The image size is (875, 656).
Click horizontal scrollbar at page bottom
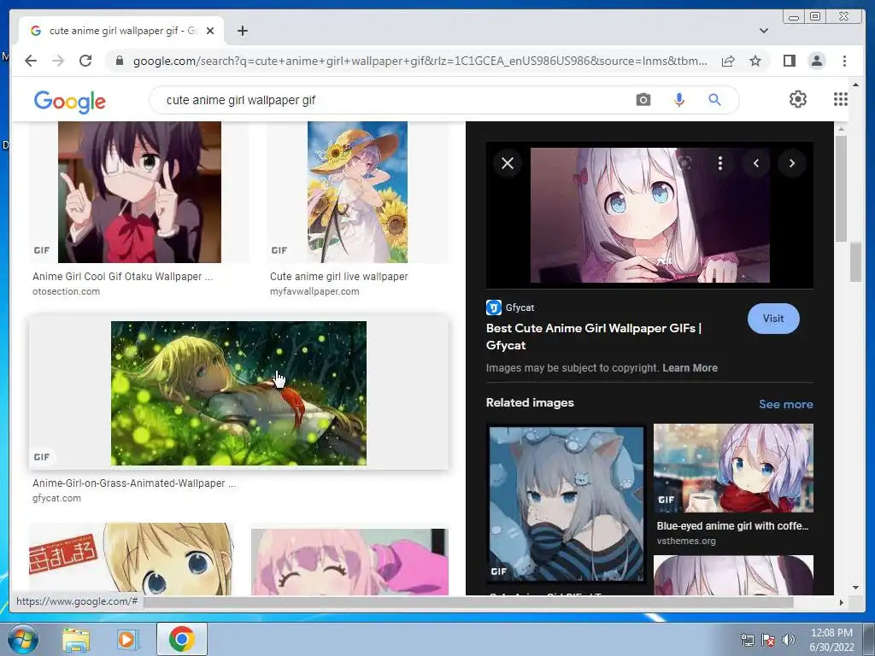coord(469,602)
